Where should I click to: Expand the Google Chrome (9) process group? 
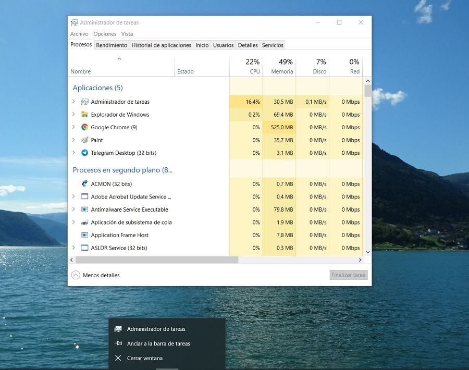pyautogui.click(x=73, y=127)
